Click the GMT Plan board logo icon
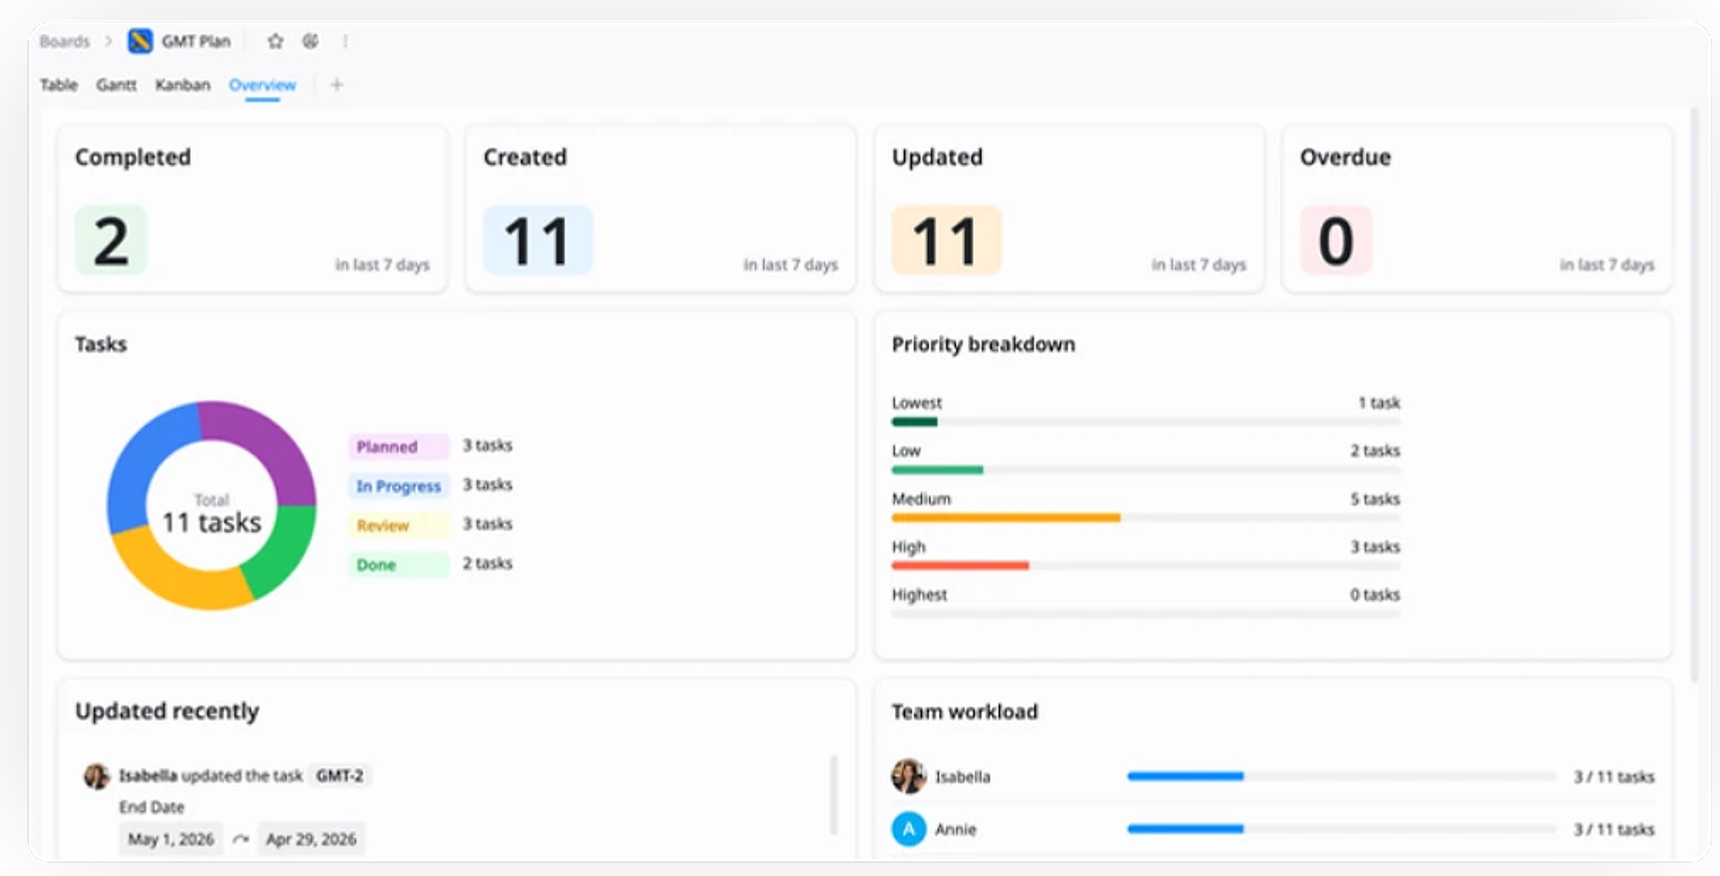 (x=140, y=41)
